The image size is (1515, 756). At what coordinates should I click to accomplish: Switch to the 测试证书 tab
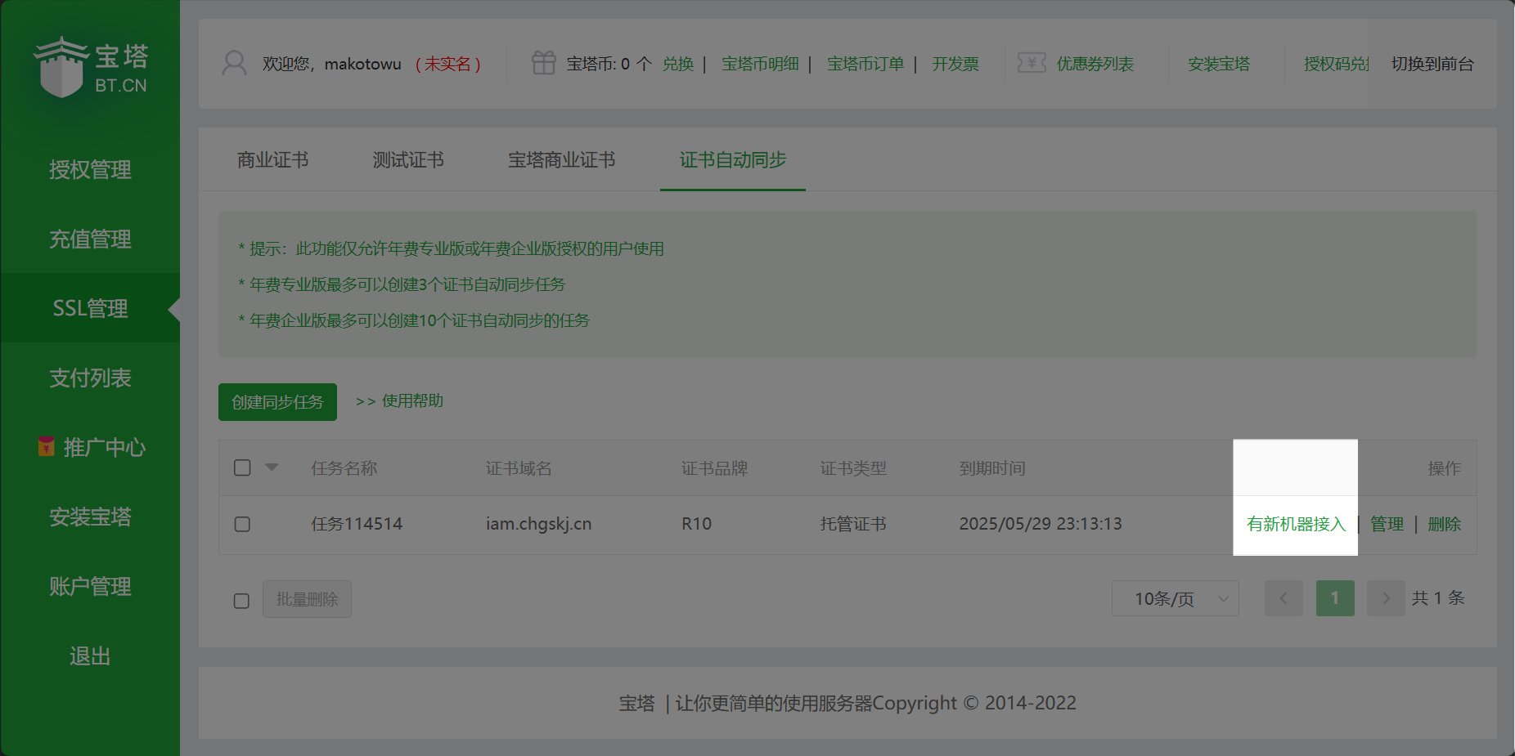click(407, 159)
